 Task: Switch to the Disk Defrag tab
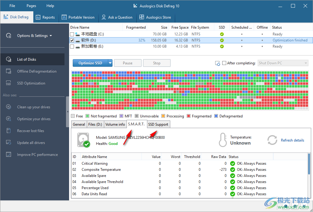[x=17, y=17]
